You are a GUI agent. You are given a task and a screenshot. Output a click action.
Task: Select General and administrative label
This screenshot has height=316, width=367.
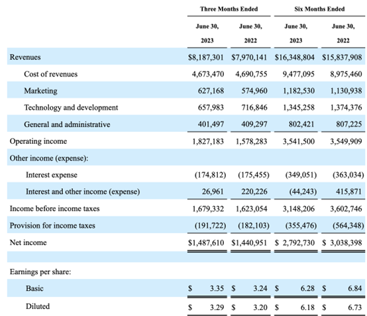point(67,125)
